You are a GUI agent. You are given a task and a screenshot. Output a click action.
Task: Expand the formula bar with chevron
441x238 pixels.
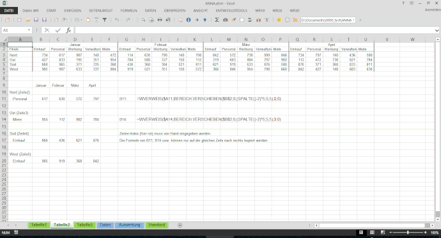(x=437, y=31)
